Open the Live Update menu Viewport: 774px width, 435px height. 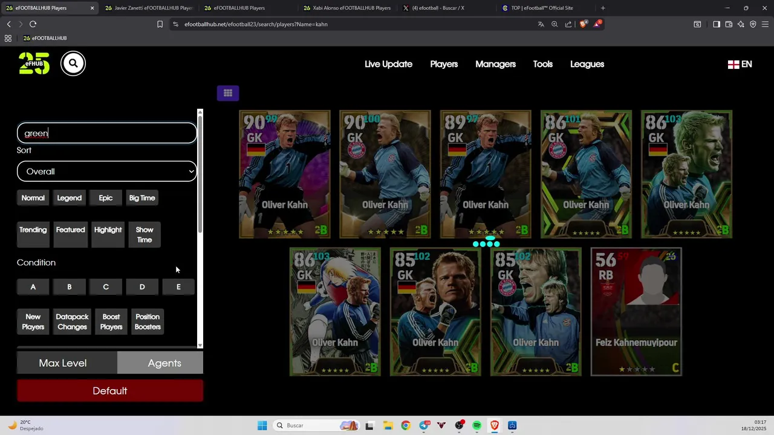click(388, 64)
